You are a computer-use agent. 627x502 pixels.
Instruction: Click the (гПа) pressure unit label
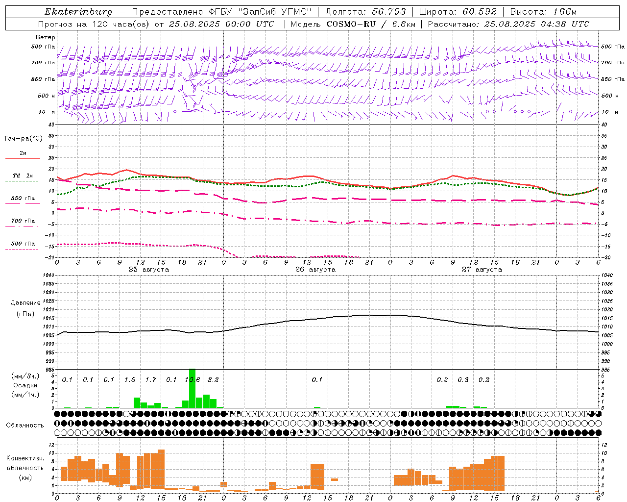(x=25, y=314)
